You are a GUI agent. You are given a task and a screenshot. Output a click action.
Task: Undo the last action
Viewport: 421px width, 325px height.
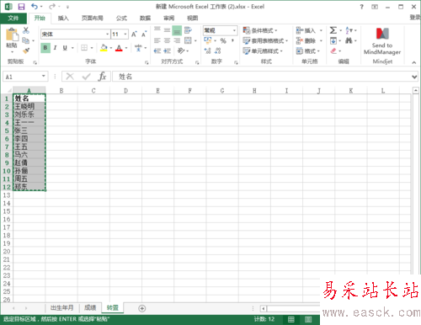[x=35, y=6]
